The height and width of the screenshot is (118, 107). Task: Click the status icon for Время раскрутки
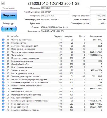3,43
